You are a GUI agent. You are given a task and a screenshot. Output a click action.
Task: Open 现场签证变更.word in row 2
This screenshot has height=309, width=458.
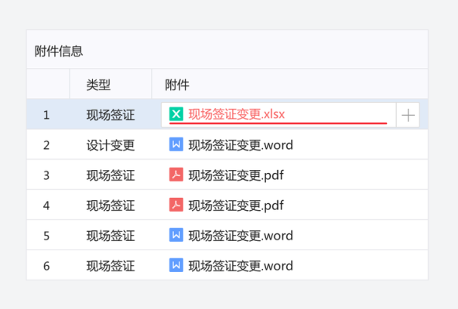click(241, 145)
